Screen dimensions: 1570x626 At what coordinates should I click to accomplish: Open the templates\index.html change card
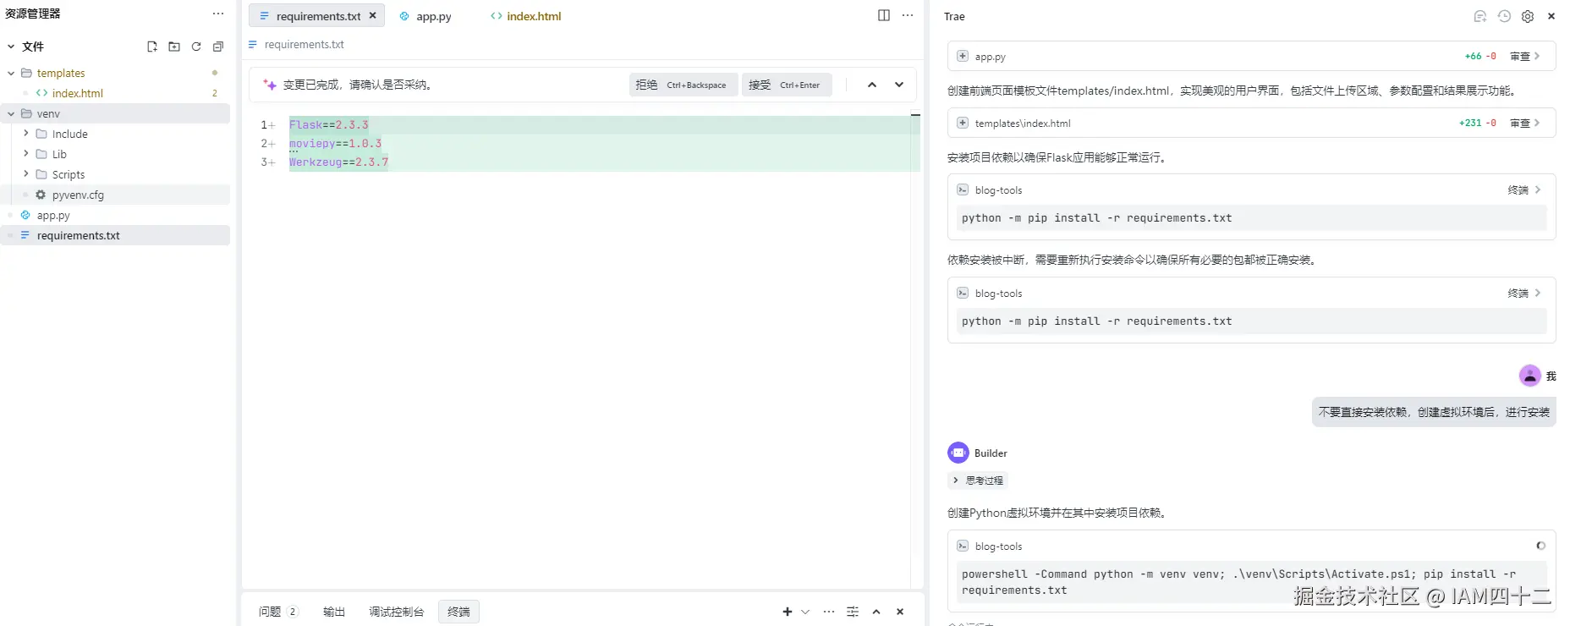pos(1251,124)
